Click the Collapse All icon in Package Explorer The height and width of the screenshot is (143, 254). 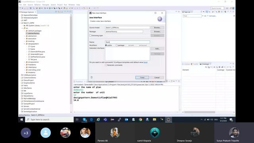56,12
